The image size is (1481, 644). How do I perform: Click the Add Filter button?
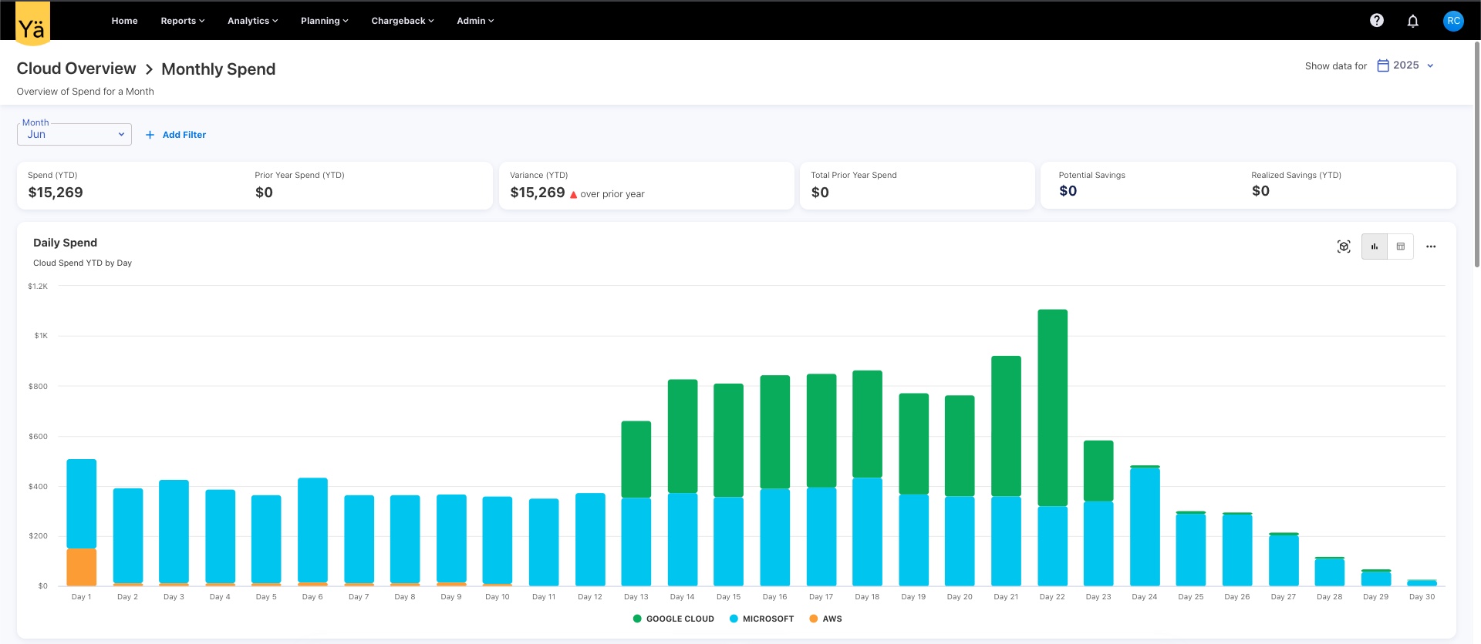pyautogui.click(x=184, y=135)
